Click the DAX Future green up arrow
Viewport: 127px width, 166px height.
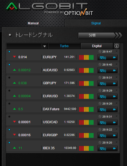pos(15,109)
